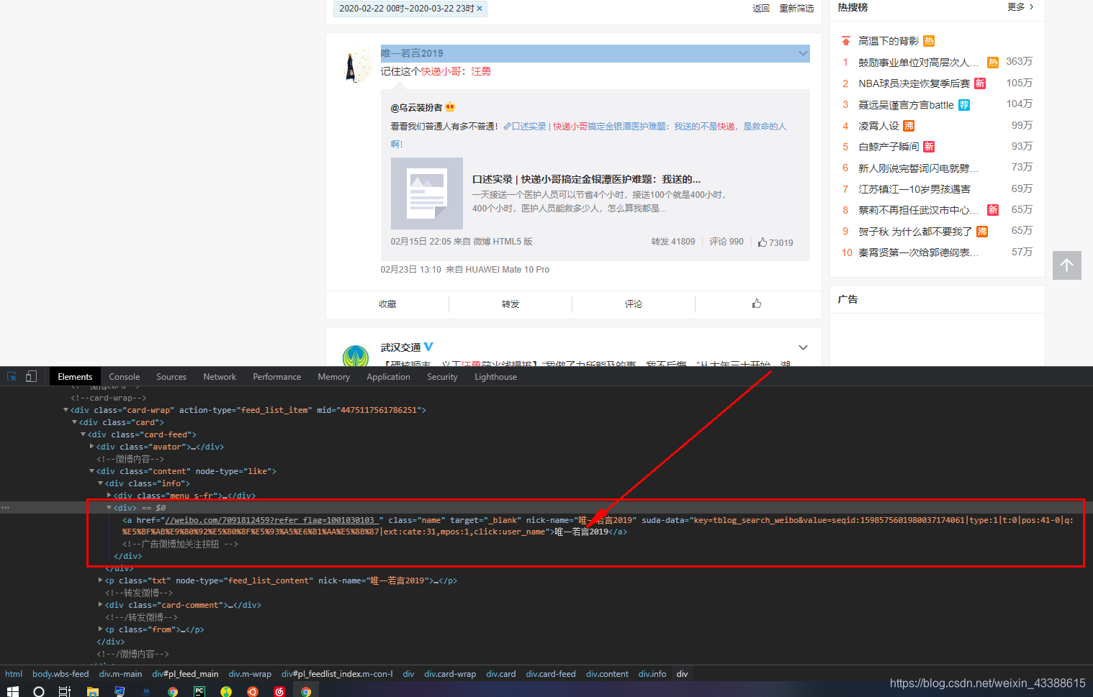Click the top pinned hot search icon

point(846,41)
